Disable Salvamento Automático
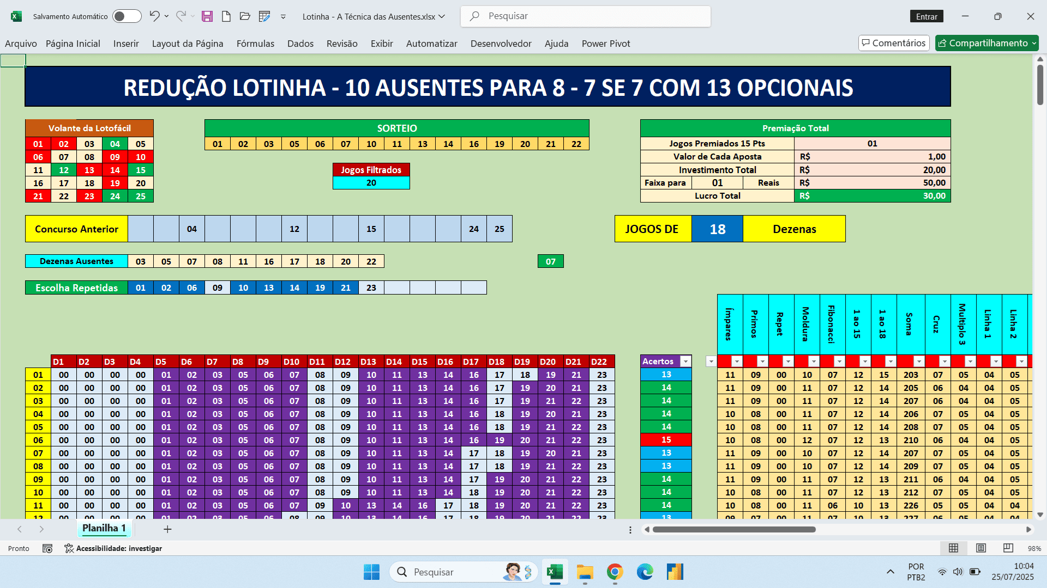The width and height of the screenshot is (1047, 588). click(x=127, y=16)
